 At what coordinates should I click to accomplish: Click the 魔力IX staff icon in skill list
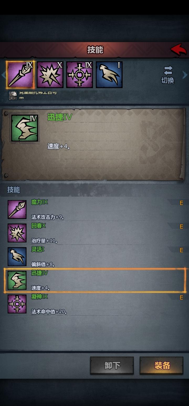point(17,210)
